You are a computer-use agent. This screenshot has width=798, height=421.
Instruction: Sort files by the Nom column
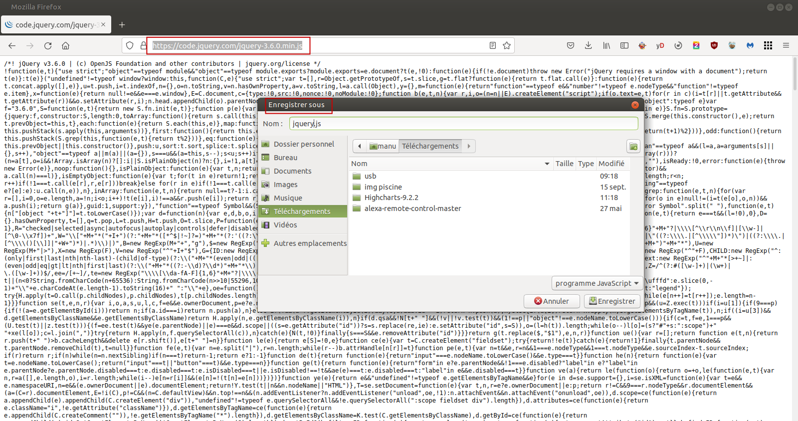point(451,164)
